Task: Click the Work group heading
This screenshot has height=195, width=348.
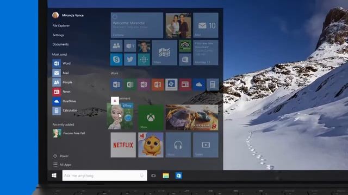Action: pyautogui.click(x=115, y=73)
